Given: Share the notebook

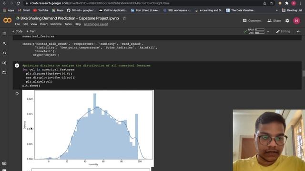Looking at the screenshot, I should click(274, 21).
